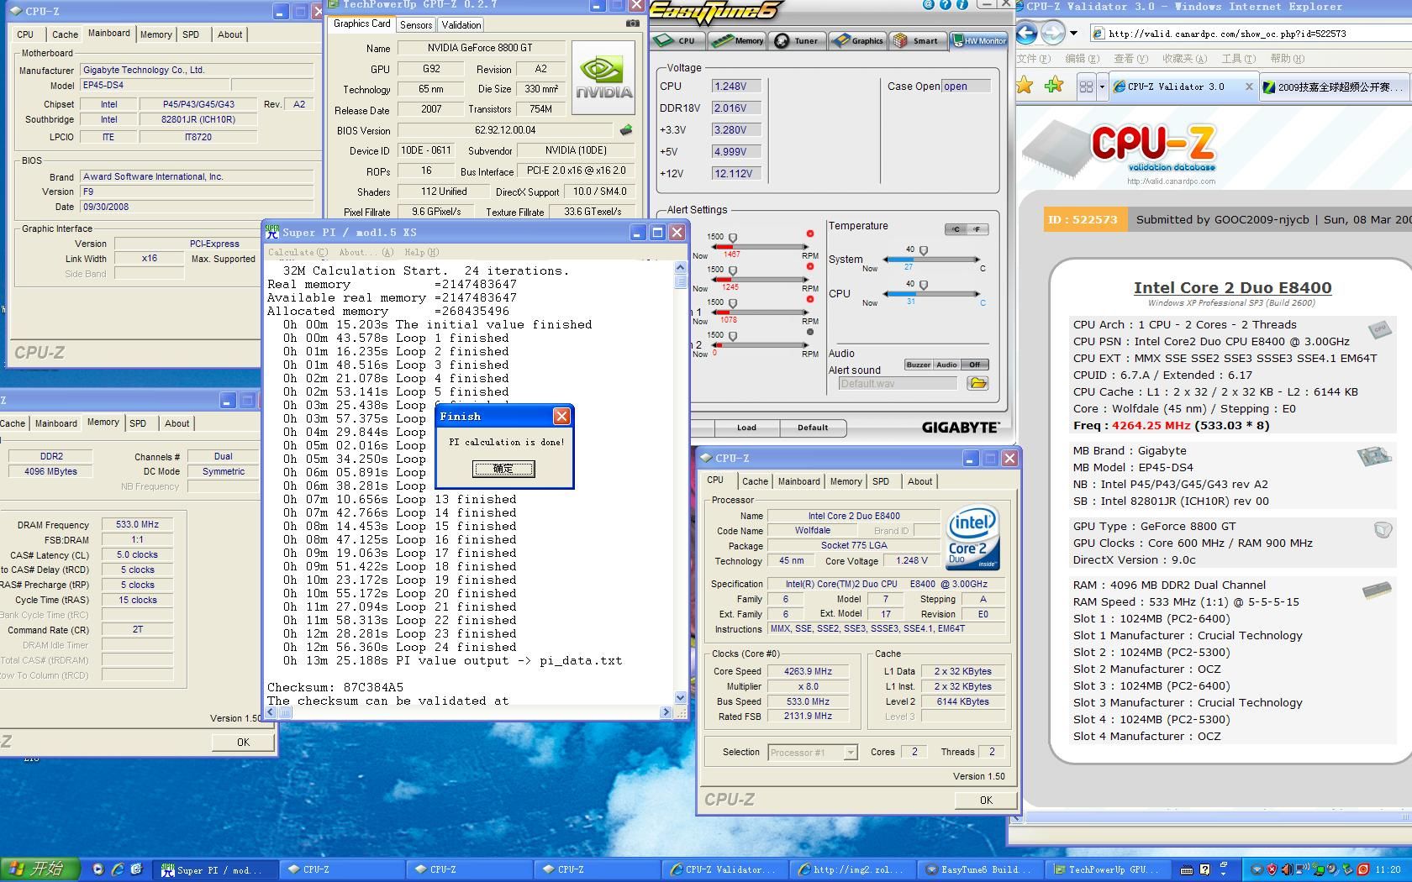The height and width of the screenshot is (882, 1412).
Task: Click the Default.wav alert sound field
Action: 898,383
